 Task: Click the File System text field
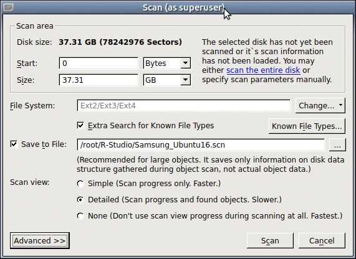point(184,105)
